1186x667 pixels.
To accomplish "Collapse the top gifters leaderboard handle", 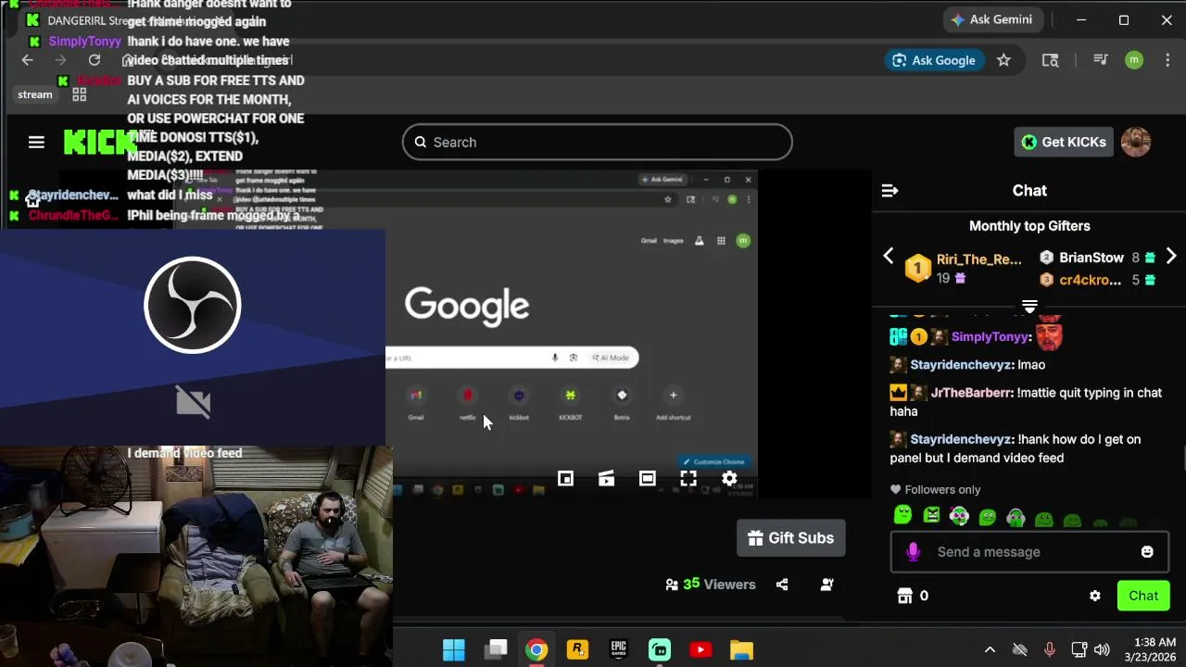I will click(x=1029, y=306).
